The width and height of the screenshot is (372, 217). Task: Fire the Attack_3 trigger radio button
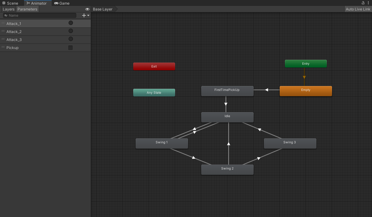(70, 39)
